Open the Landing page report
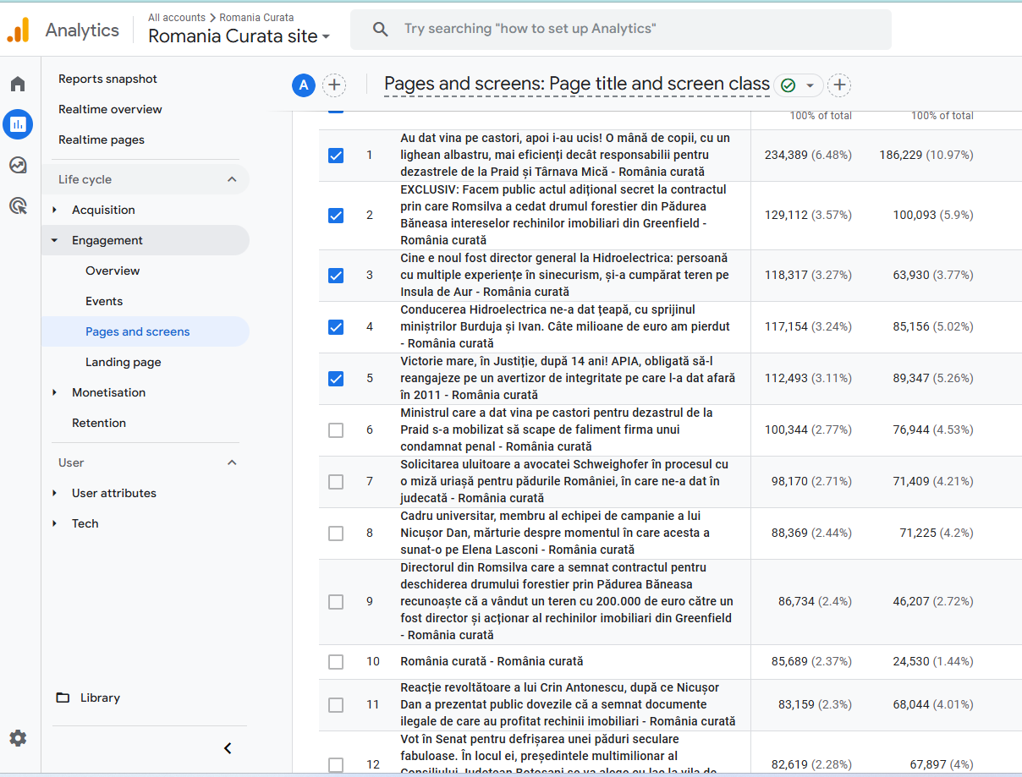The width and height of the screenshot is (1022, 777). point(124,362)
